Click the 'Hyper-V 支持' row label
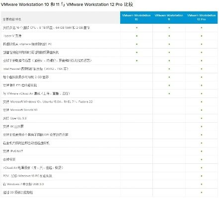This screenshot has width=219, height=198. coord(12,36)
